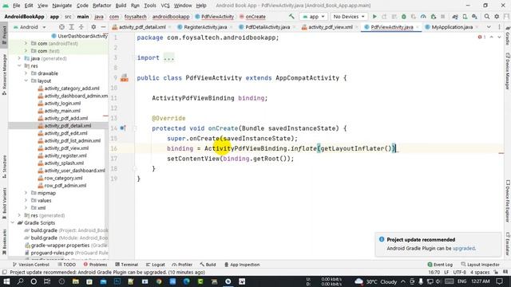Open the Device Manager toolbar icon
The image size is (511, 287).
(465, 16)
